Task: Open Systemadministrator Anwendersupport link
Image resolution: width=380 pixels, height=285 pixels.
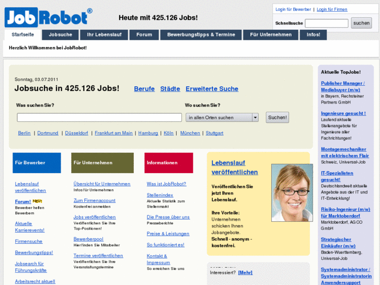Action: [x=346, y=276]
